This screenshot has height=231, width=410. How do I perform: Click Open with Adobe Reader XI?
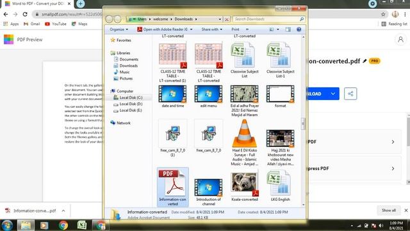click(162, 30)
